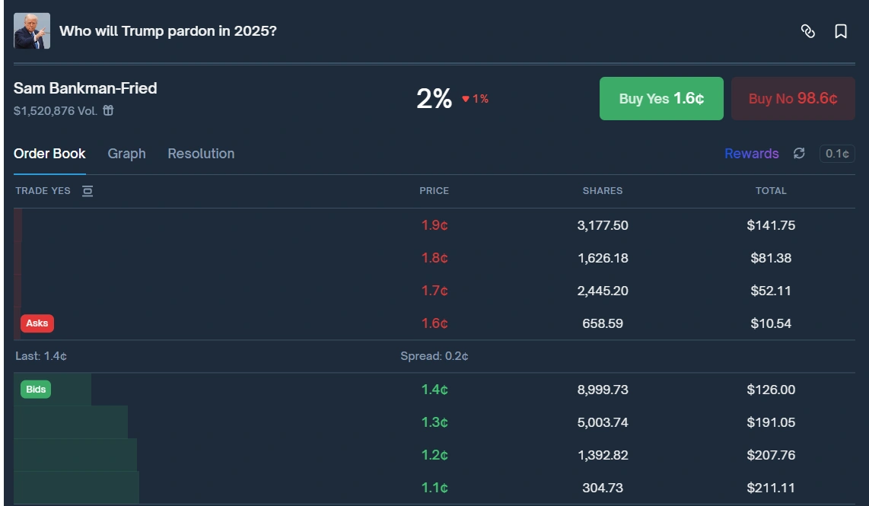Click the green Bids label badge
869x506 pixels.
tap(37, 390)
